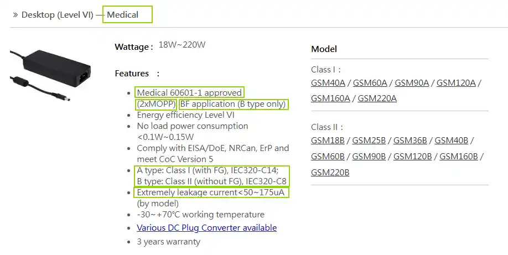Viewport: 508px width, 255px height.
Task: Open the GSM90A model link
Action: pos(412,83)
